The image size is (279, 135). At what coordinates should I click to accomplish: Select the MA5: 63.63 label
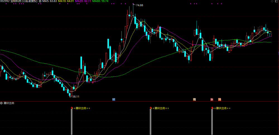click(x=49, y=1)
